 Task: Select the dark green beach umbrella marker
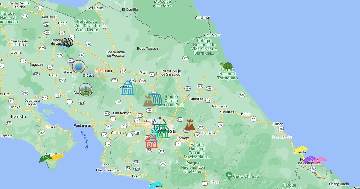[x=45, y=160]
